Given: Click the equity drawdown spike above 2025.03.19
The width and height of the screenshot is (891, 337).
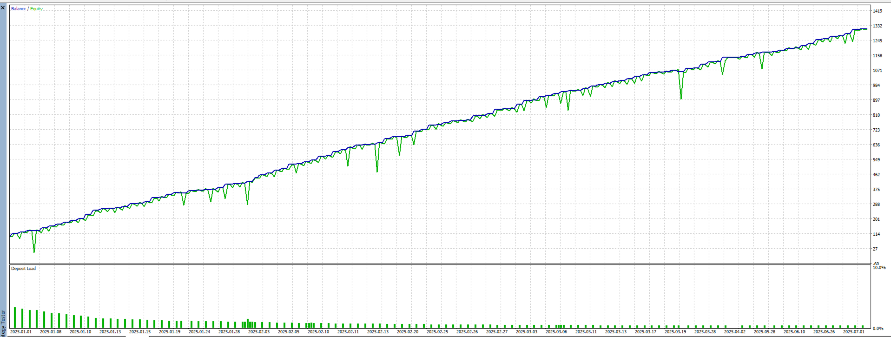Looking at the screenshot, I should click(681, 98).
